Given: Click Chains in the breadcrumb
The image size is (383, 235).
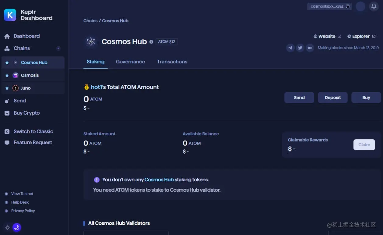Looking at the screenshot, I should (x=90, y=21).
